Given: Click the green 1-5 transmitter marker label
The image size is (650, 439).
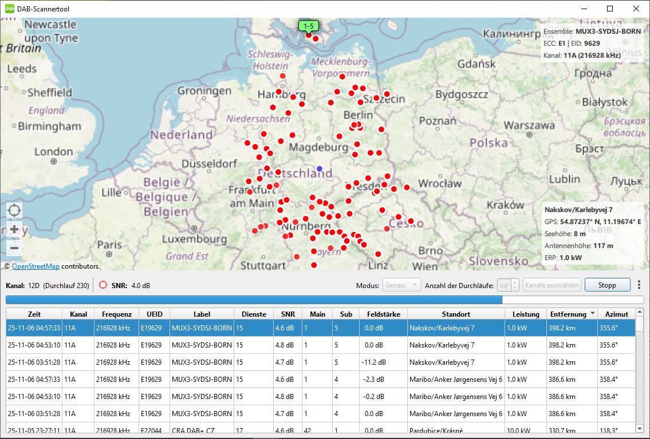Looking at the screenshot, I should (x=308, y=26).
